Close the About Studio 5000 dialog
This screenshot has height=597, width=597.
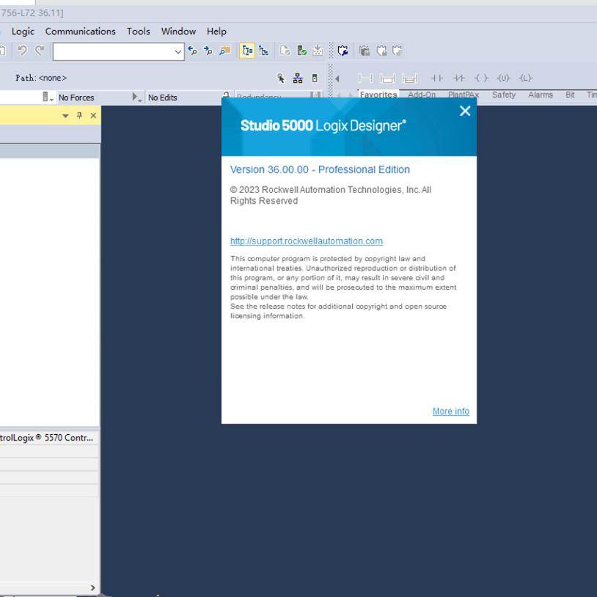click(465, 111)
